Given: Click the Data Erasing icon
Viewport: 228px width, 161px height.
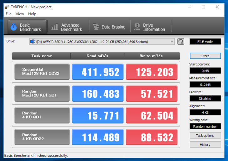Looking at the screenshot, I should 96,27.
